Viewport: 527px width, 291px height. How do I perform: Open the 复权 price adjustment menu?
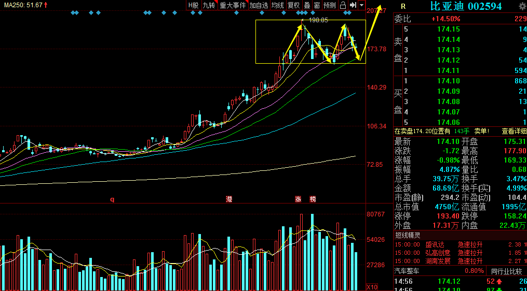click(x=294, y=5)
